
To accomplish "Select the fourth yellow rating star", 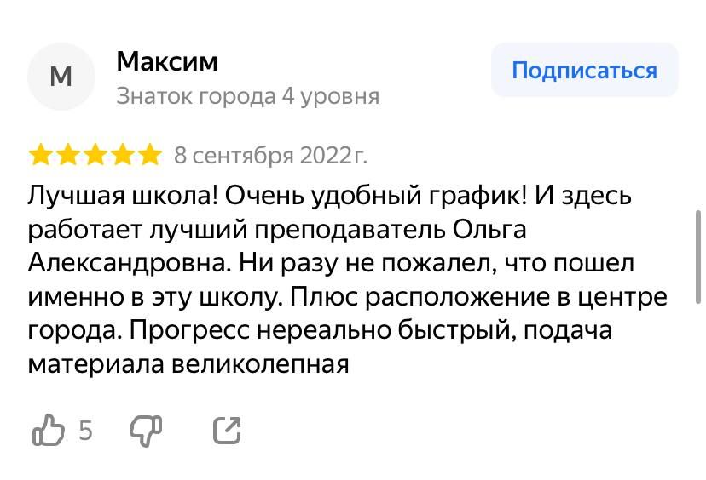I will pyautogui.click(x=123, y=156).
